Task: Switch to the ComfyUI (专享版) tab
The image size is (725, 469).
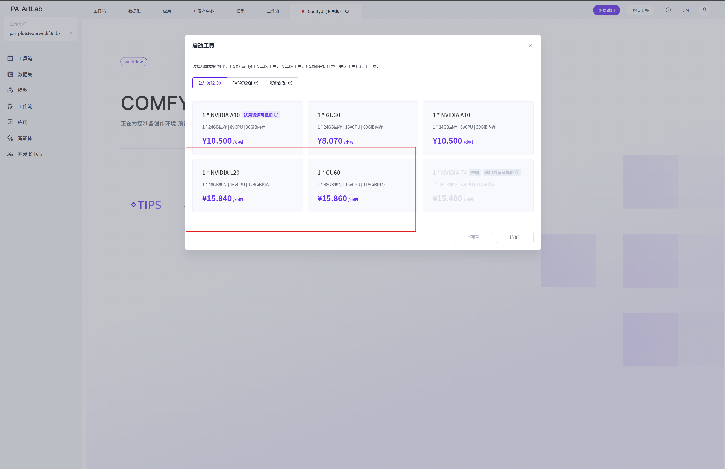Action: 324,11
